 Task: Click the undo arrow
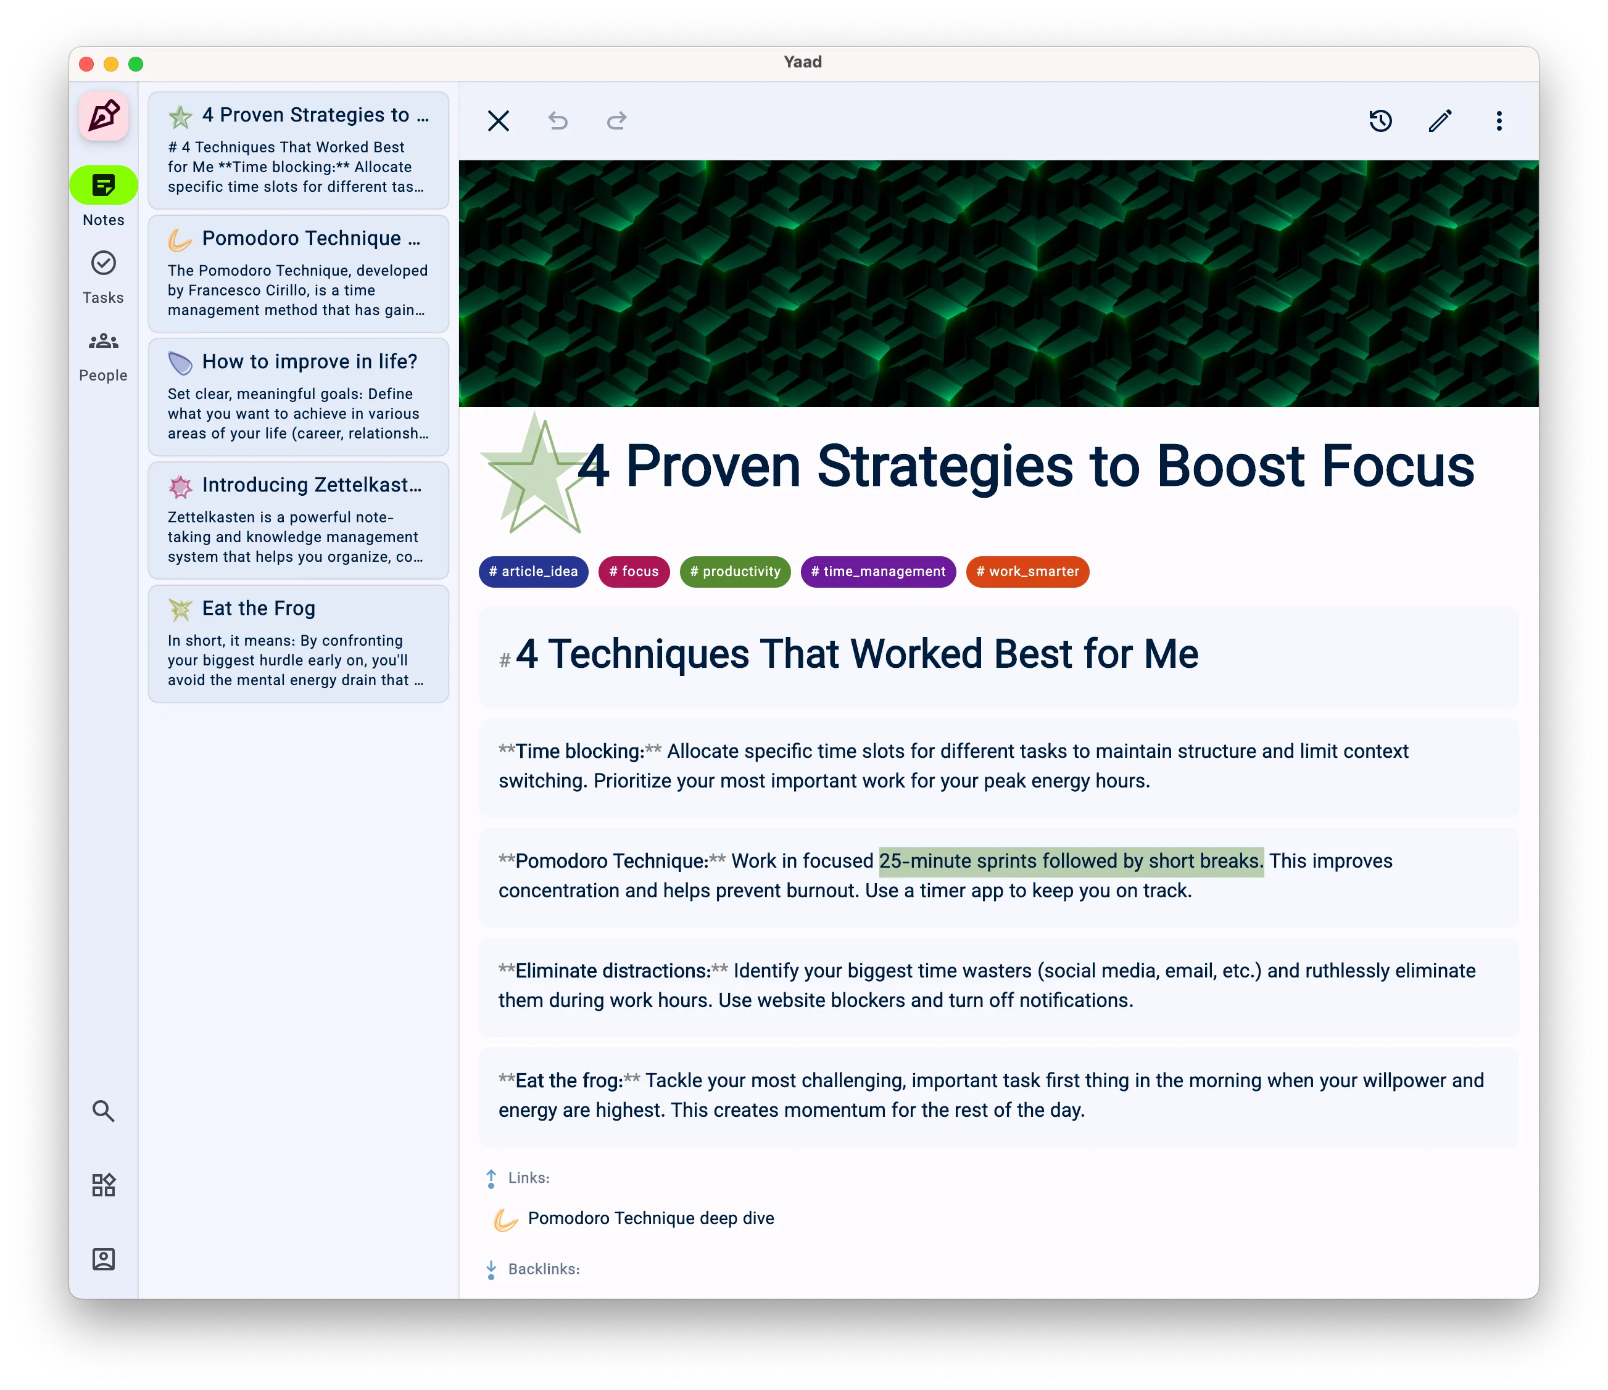557,121
